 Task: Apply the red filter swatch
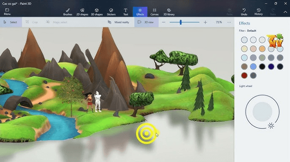(244, 75)
